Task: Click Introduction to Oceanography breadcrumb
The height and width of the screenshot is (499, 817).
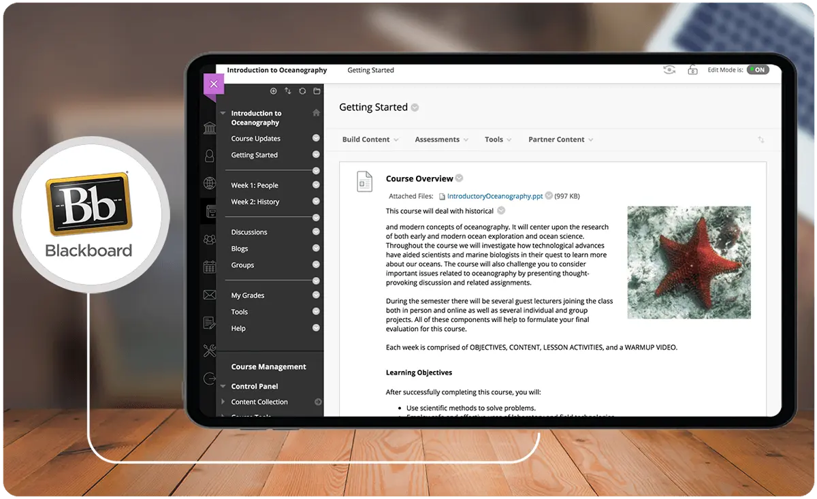Action: 277,70
